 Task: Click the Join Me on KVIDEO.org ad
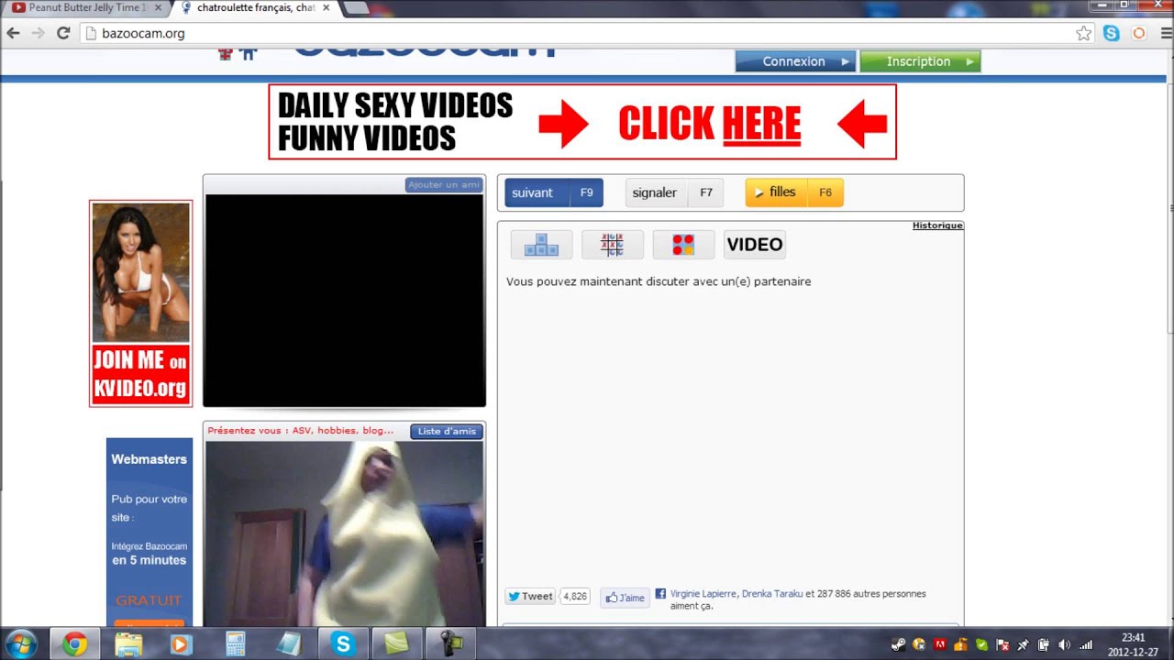coord(140,303)
